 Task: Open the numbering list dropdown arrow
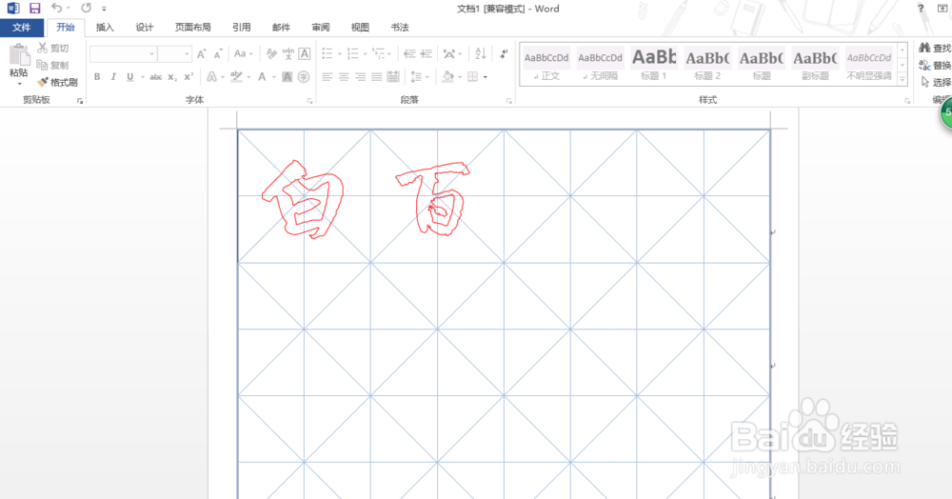365,54
